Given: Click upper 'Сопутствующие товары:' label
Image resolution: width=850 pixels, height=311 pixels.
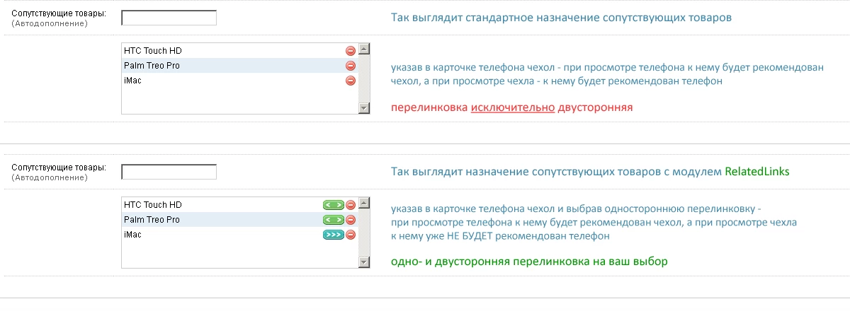Looking at the screenshot, I should pyautogui.click(x=59, y=14).
